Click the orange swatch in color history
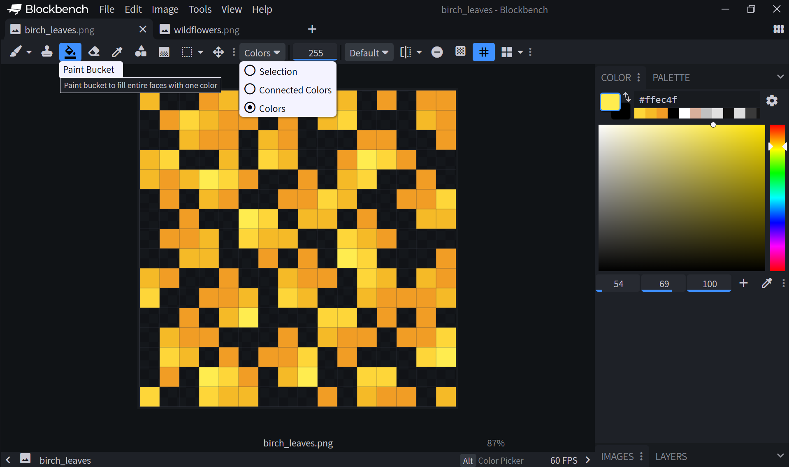Viewport: 789px width, 467px height. tap(662, 114)
